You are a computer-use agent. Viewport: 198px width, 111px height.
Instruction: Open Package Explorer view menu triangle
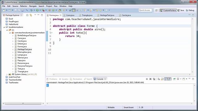click(35, 15)
